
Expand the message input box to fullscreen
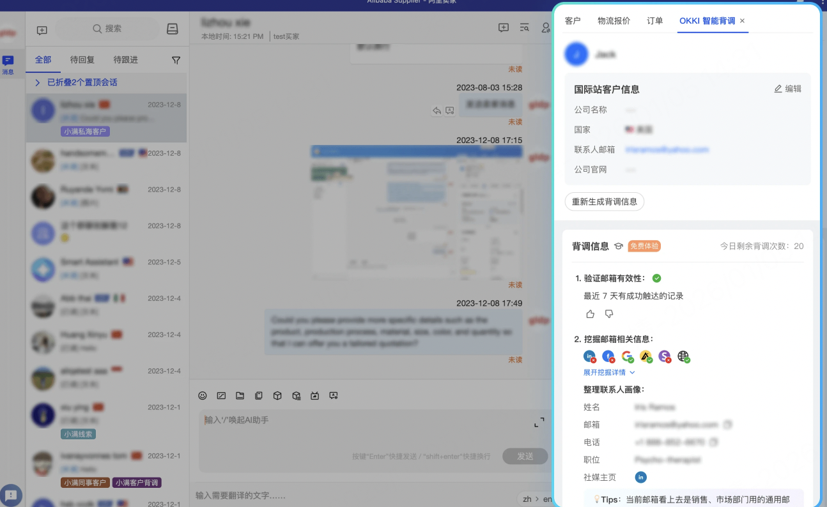(539, 422)
